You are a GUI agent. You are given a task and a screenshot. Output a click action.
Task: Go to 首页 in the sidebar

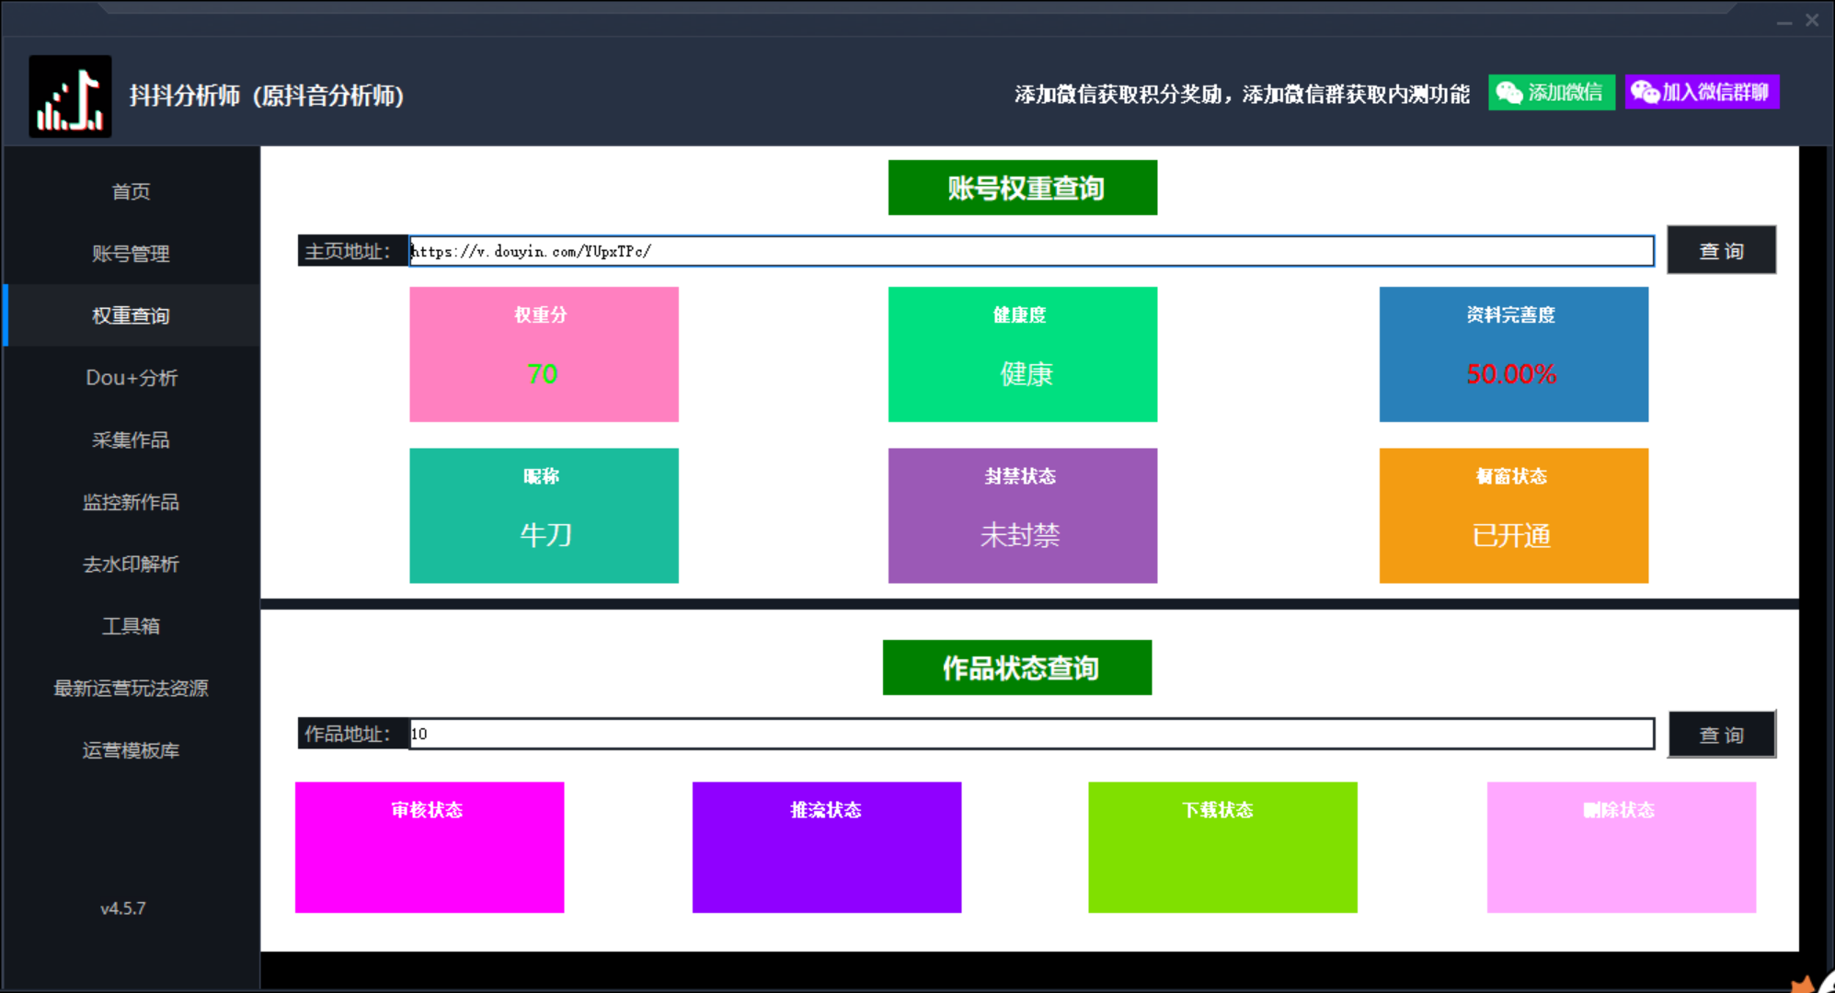pyautogui.click(x=132, y=190)
